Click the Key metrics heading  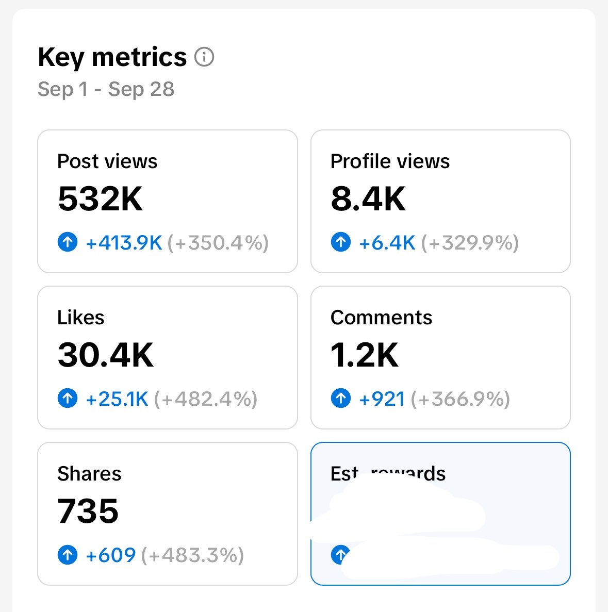point(112,57)
